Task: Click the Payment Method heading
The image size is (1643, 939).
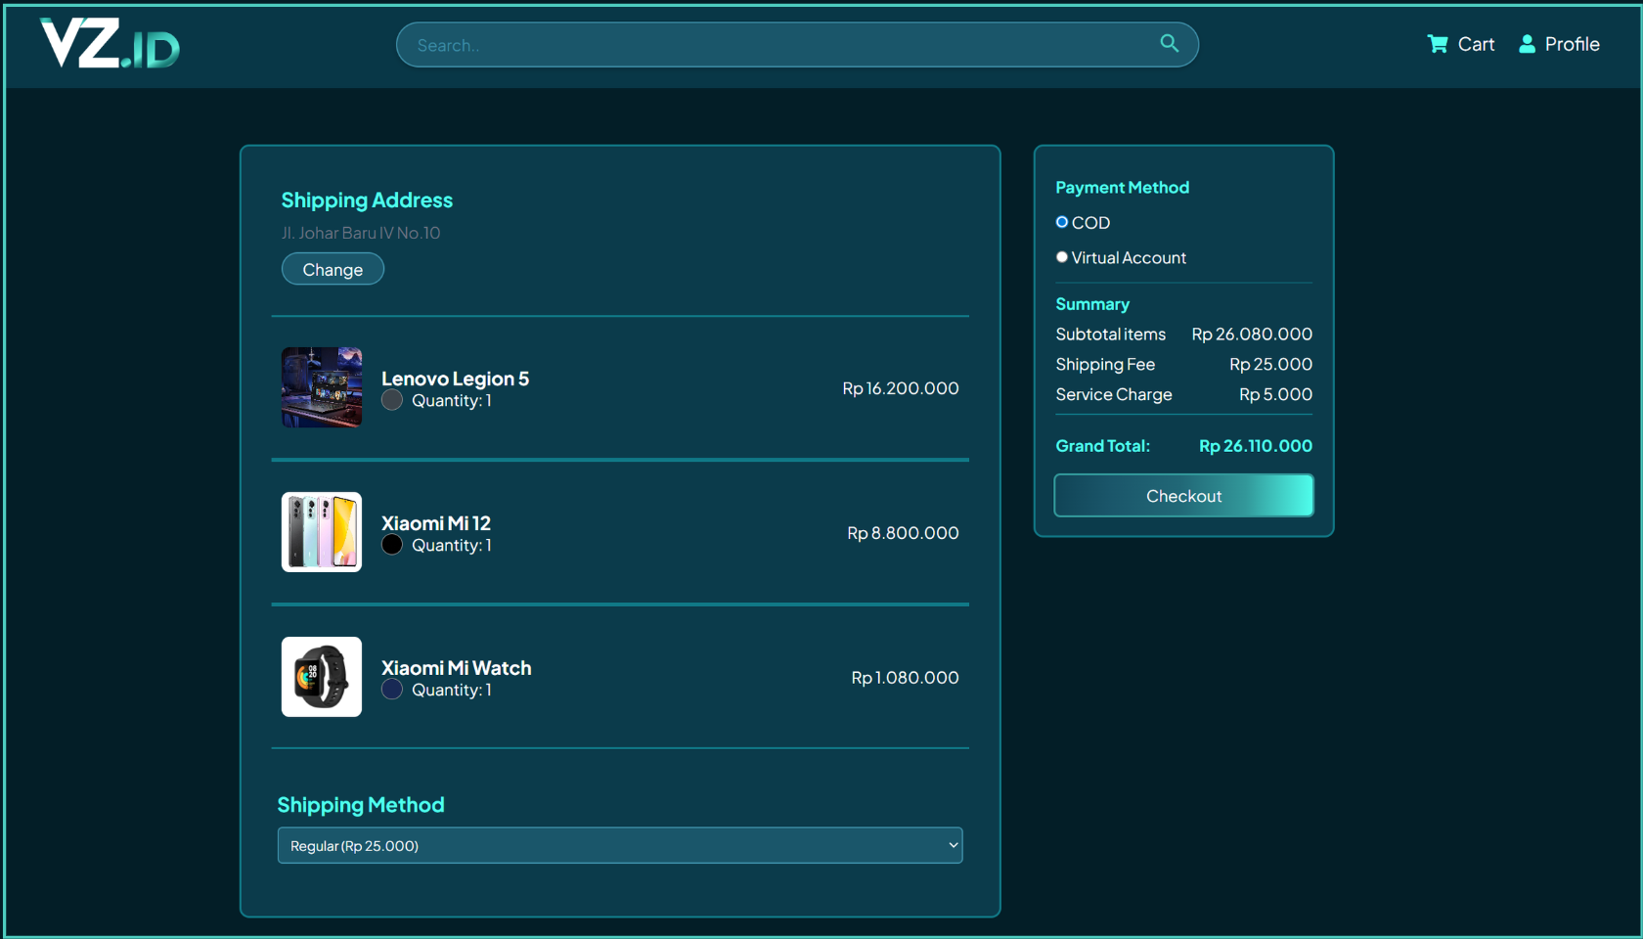Action: tap(1122, 188)
